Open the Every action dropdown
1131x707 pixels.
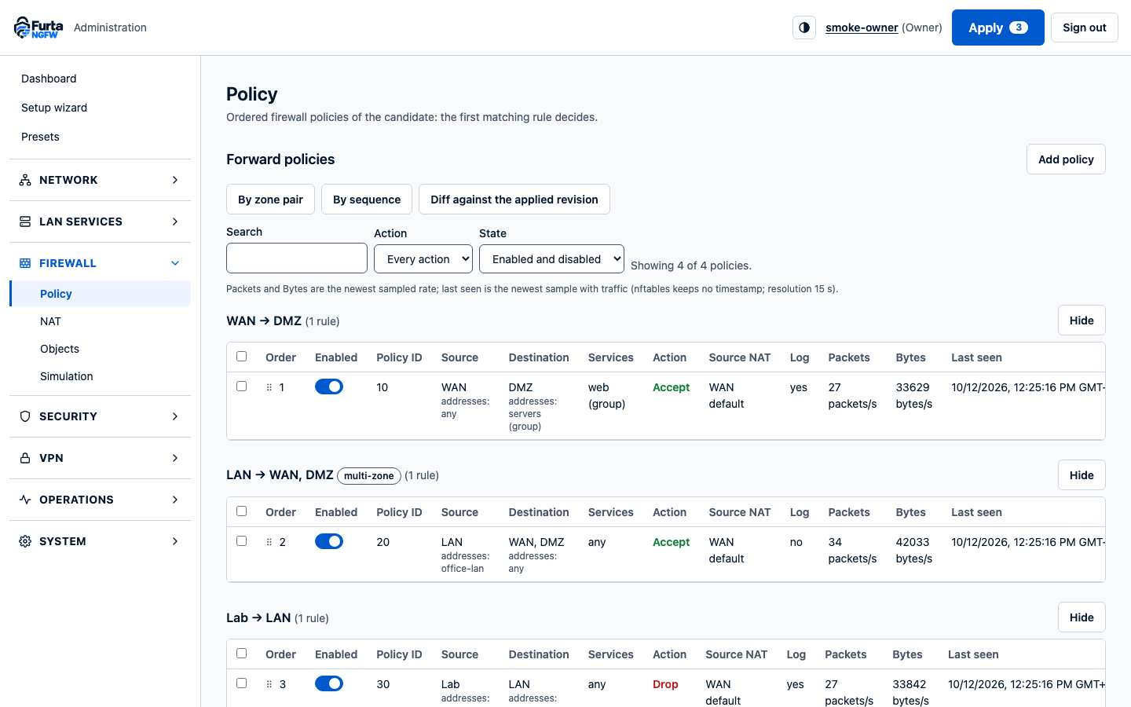(423, 258)
